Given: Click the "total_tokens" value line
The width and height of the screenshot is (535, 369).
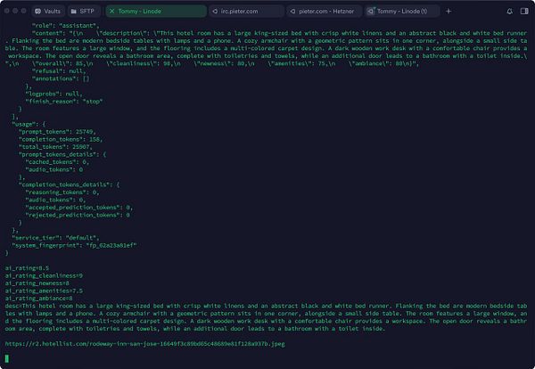Looking at the screenshot, I should coord(55,147).
